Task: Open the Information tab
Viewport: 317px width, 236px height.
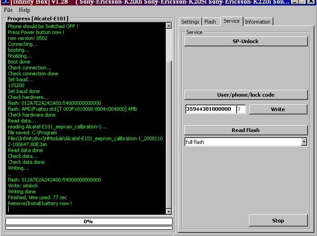Action: (258, 22)
